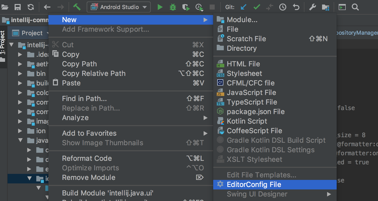The height and width of the screenshot is (201, 378).
Task: Run with Coverage shield icon
Action: tap(186, 7)
